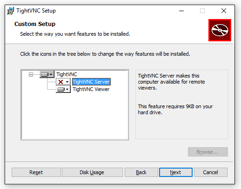Open the TightVNC root feature dropdown arrow

(51, 75)
